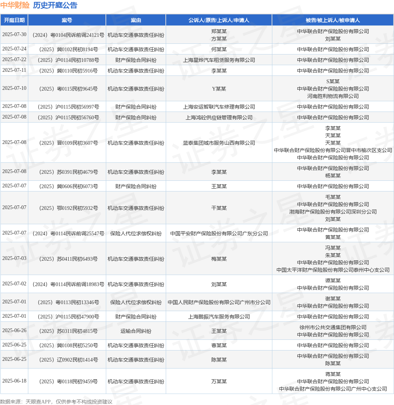Select case number 粤0115民初9645号
This screenshot has height=405, width=394.
coord(68,89)
